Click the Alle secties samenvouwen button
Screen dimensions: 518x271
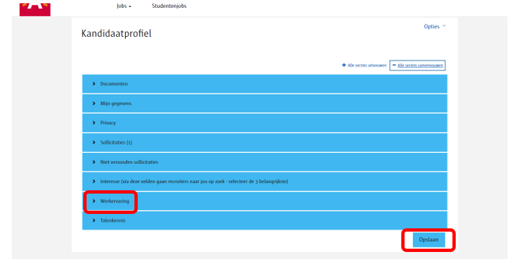point(417,65)
